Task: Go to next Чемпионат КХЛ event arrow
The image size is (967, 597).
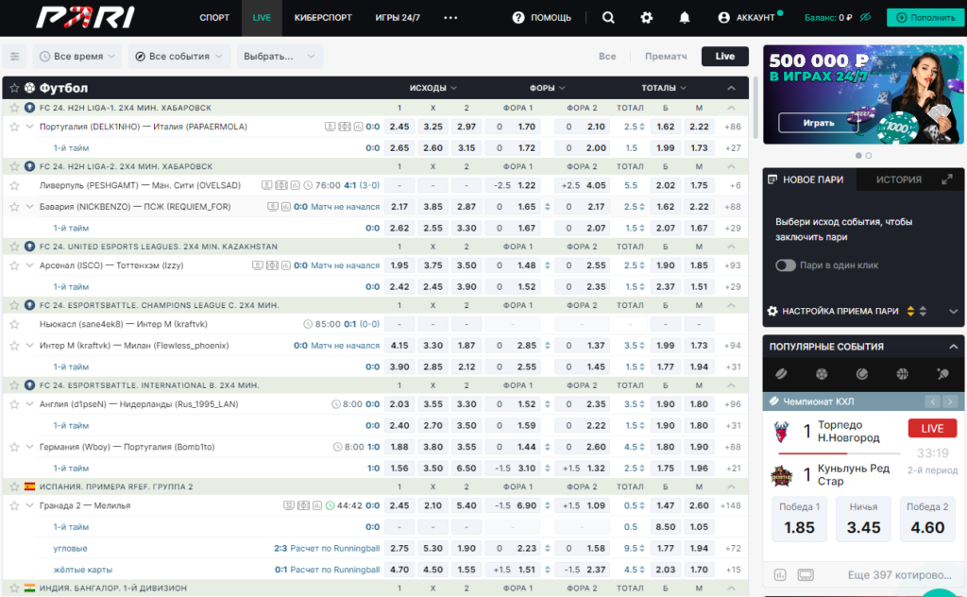Action: (x=950, y=401)
